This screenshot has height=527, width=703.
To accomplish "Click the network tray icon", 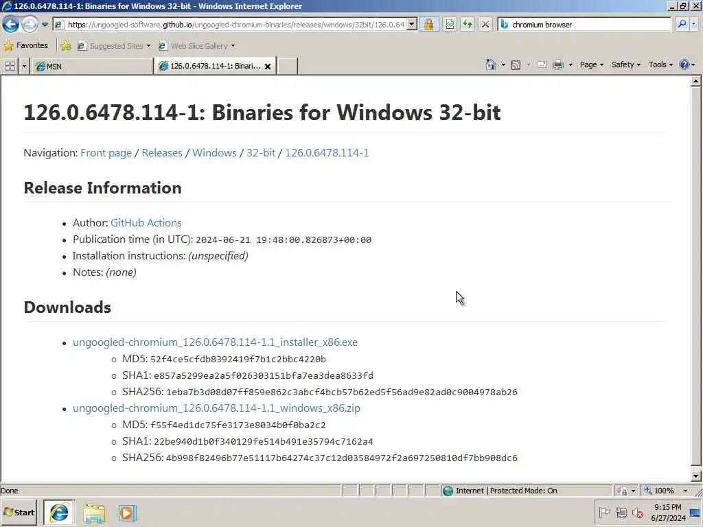I will tap(621, 512).
